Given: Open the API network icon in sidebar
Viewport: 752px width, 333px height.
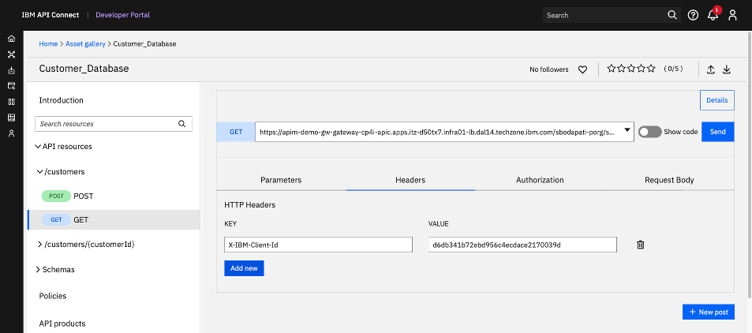Looking at the screenshot, I should pyautogui.click(x=12, y=54).
